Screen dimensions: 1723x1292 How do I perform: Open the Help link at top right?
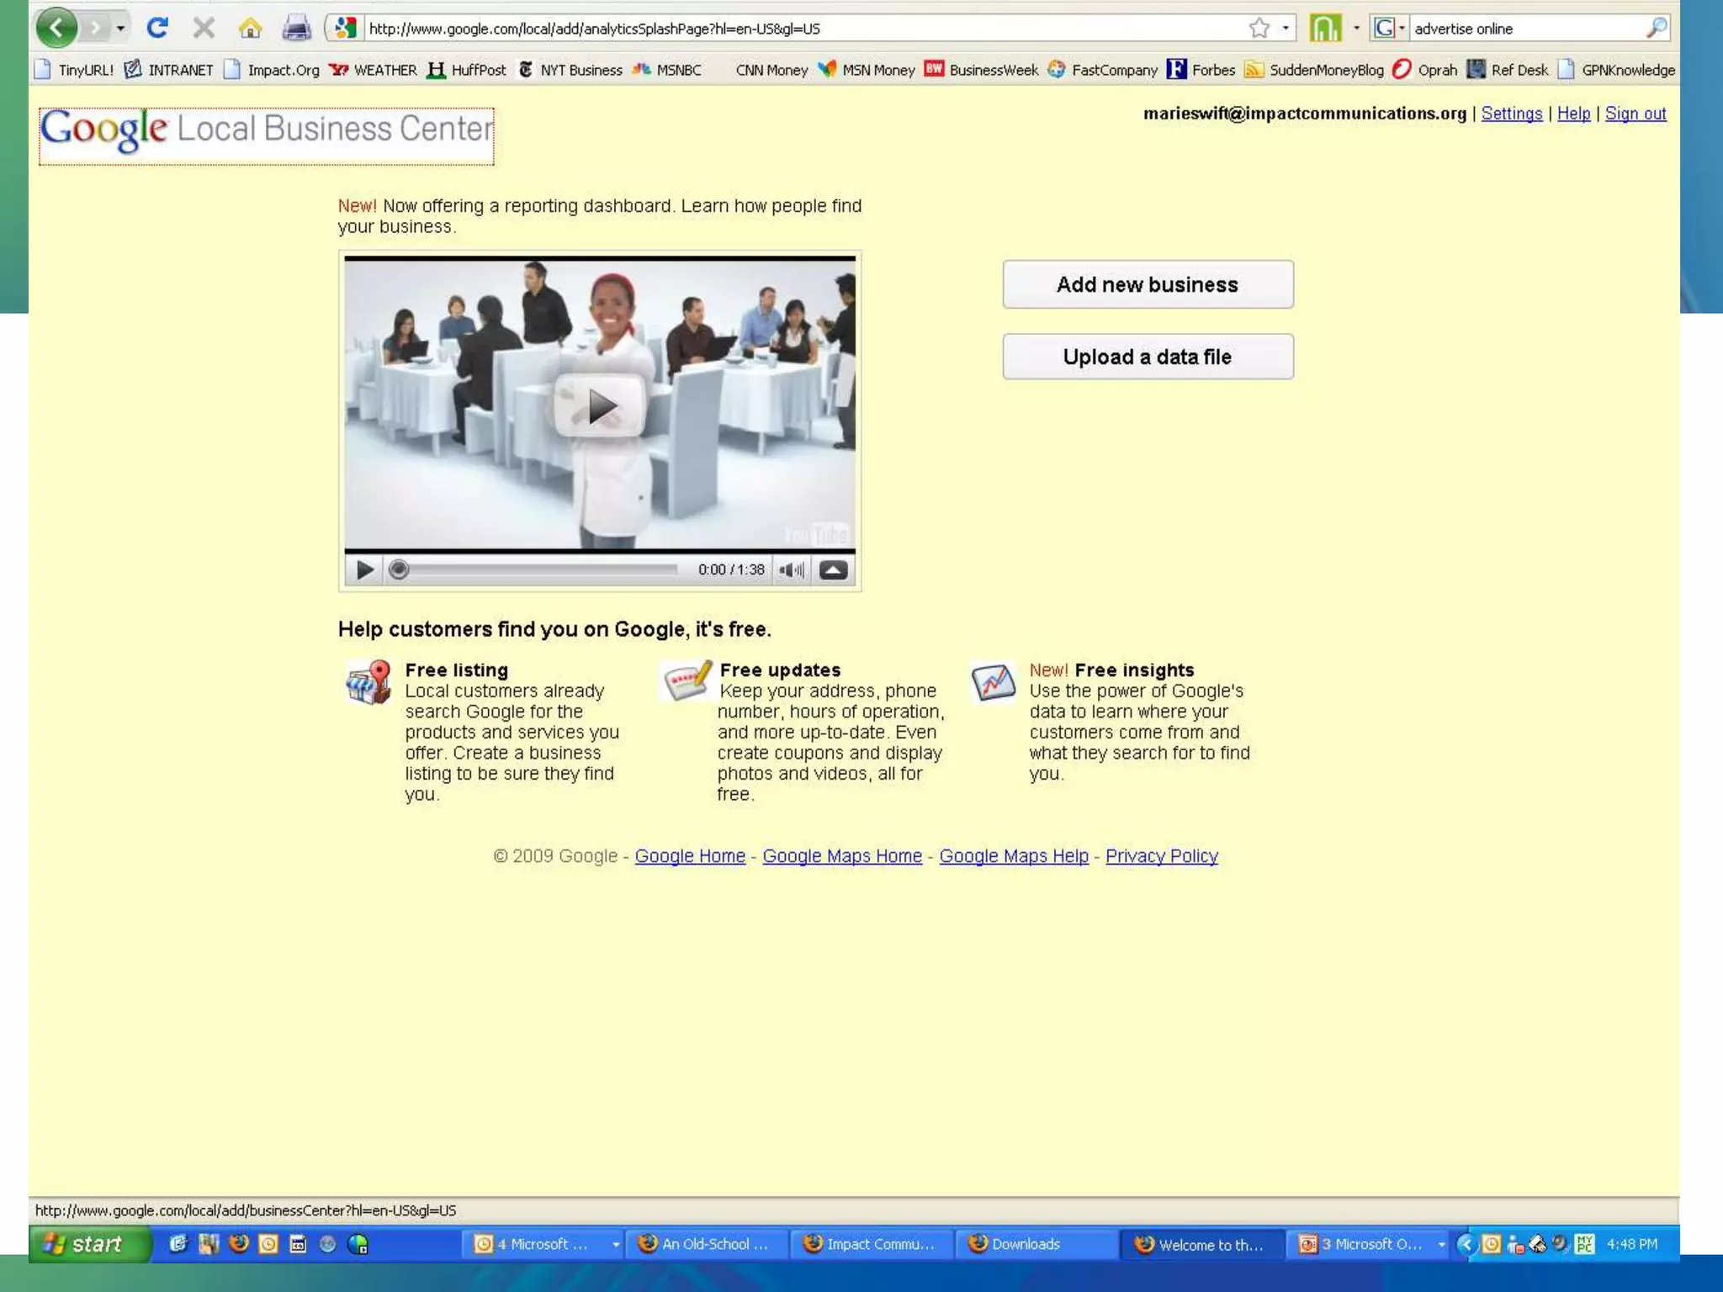coord(1573,114)
